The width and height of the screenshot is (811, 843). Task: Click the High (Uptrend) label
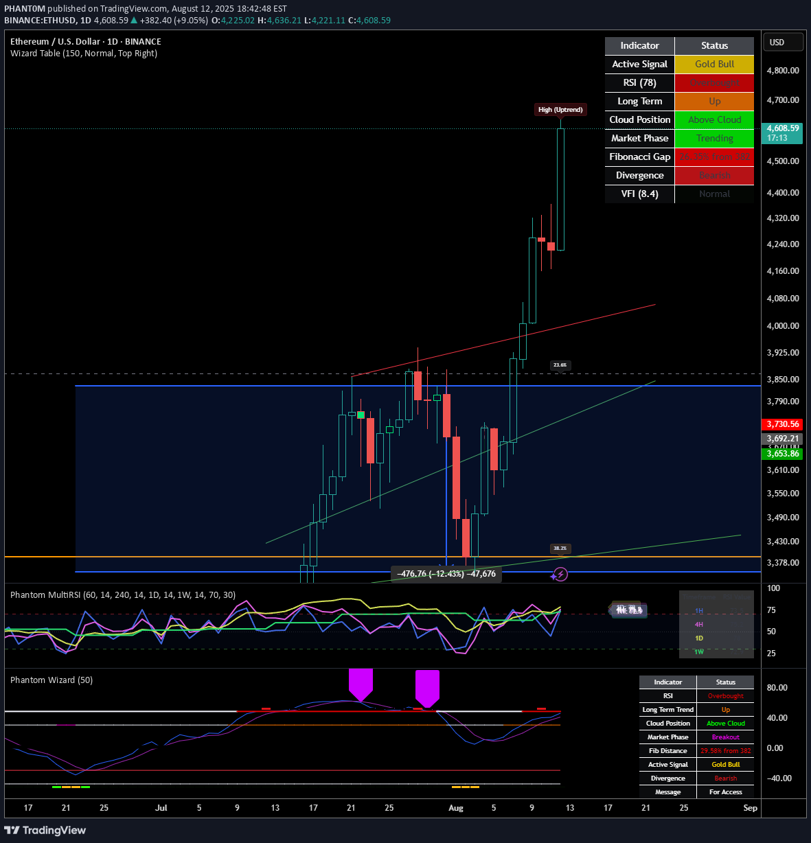[560, 109]
